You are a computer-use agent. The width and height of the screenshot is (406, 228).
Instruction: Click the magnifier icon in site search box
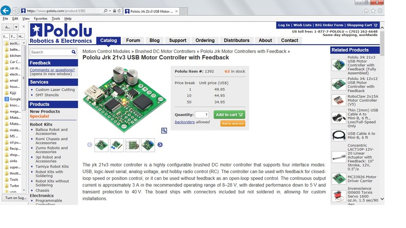(74, 52)
